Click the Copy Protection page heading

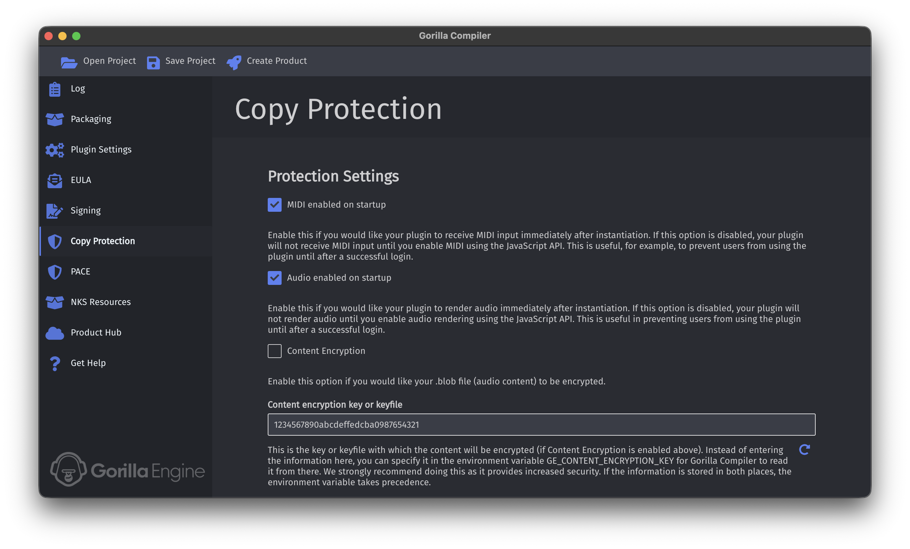(338, 109)
